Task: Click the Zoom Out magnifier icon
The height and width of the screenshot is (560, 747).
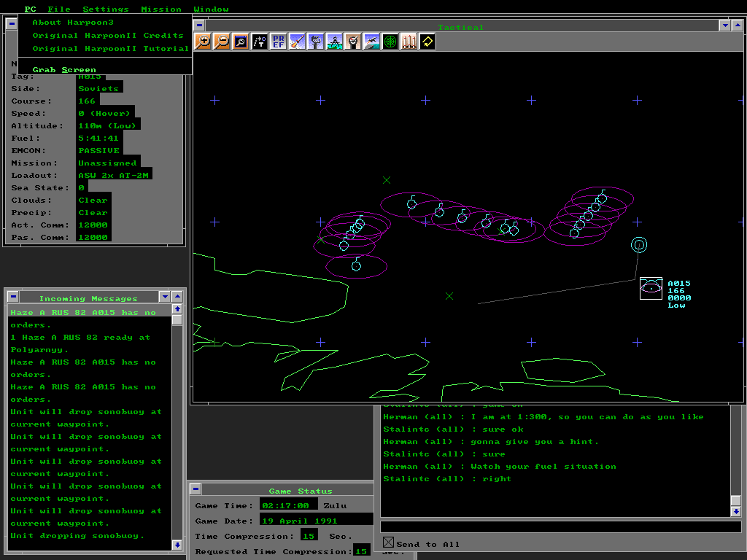Action: click(222, 42)
